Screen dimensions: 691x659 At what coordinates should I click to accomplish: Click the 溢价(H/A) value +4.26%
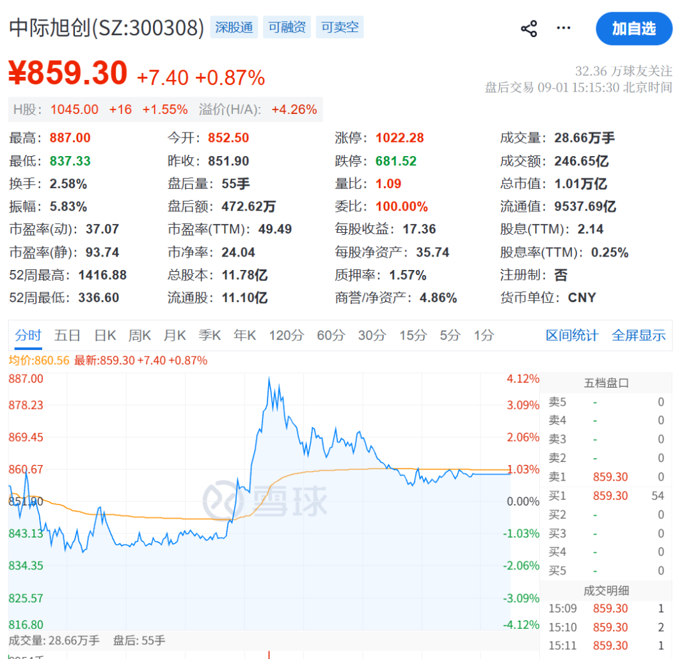(x=294, y=109)
